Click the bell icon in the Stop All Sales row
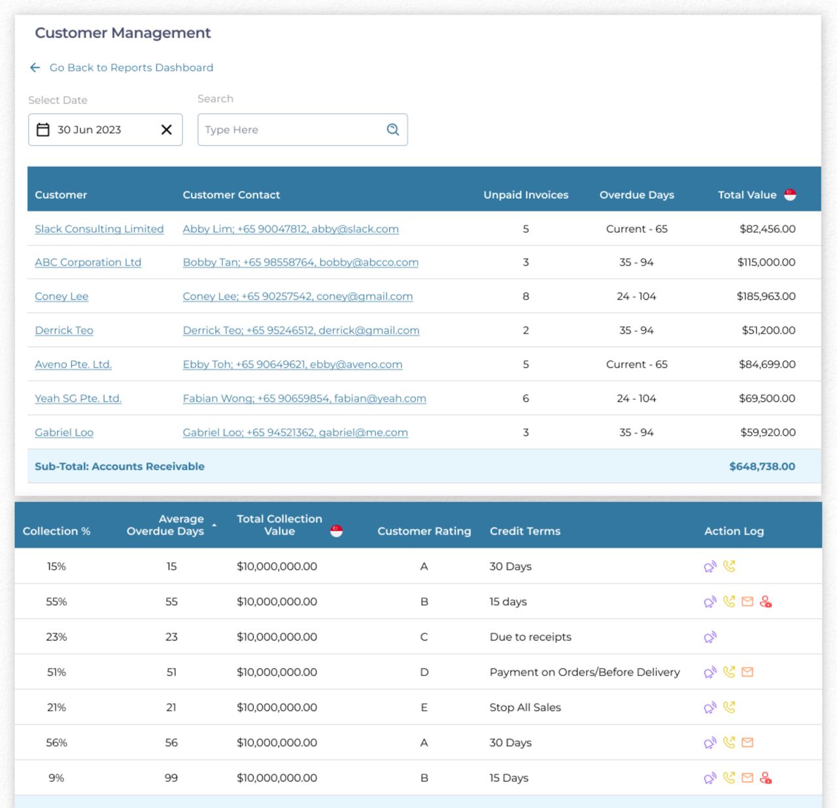This screenshot has width=837, height=808. (710, 708)
